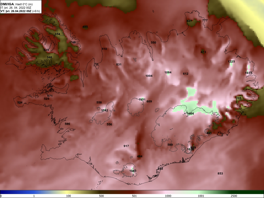Select the legend label 500
264x198 pixels.
click(x=101, y=196)
